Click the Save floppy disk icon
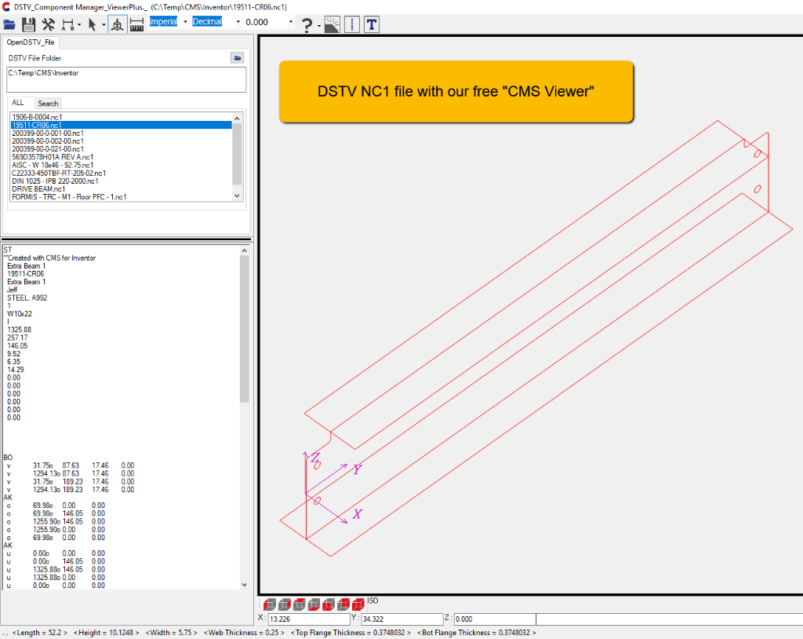The width and height of the screenshot is (803, 639). pos(28,24)
